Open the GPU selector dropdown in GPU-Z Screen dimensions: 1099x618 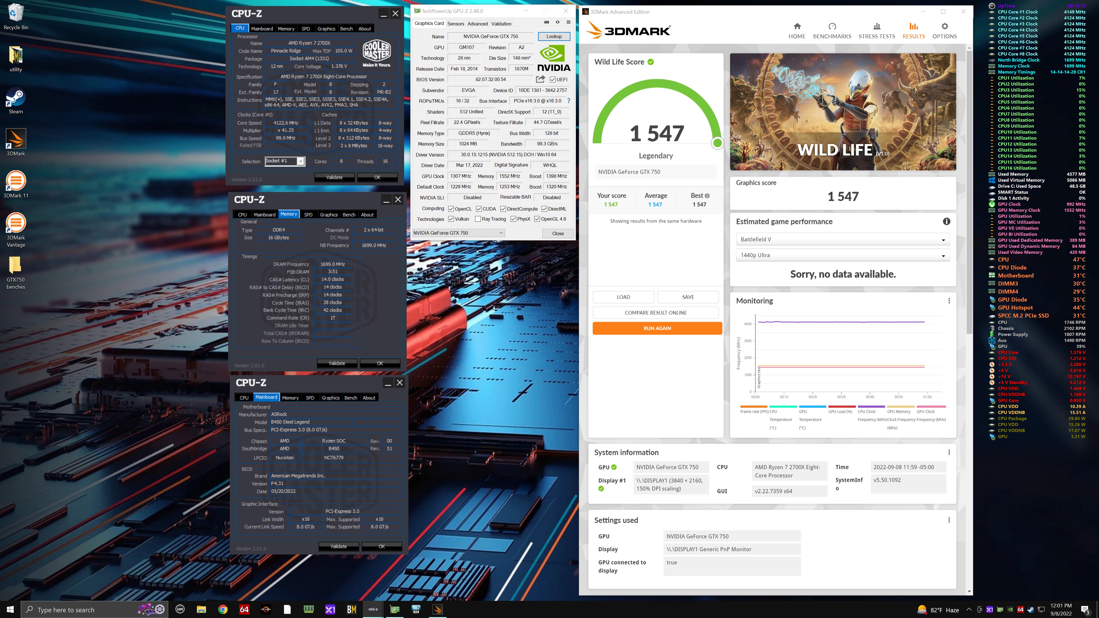(458, 233)
